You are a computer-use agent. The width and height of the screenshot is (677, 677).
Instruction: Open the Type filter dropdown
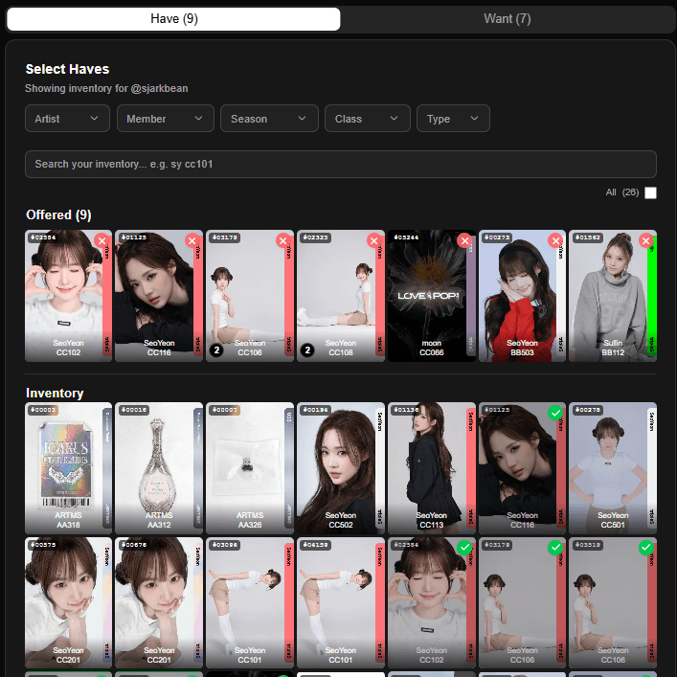click(x=453, y=119)
